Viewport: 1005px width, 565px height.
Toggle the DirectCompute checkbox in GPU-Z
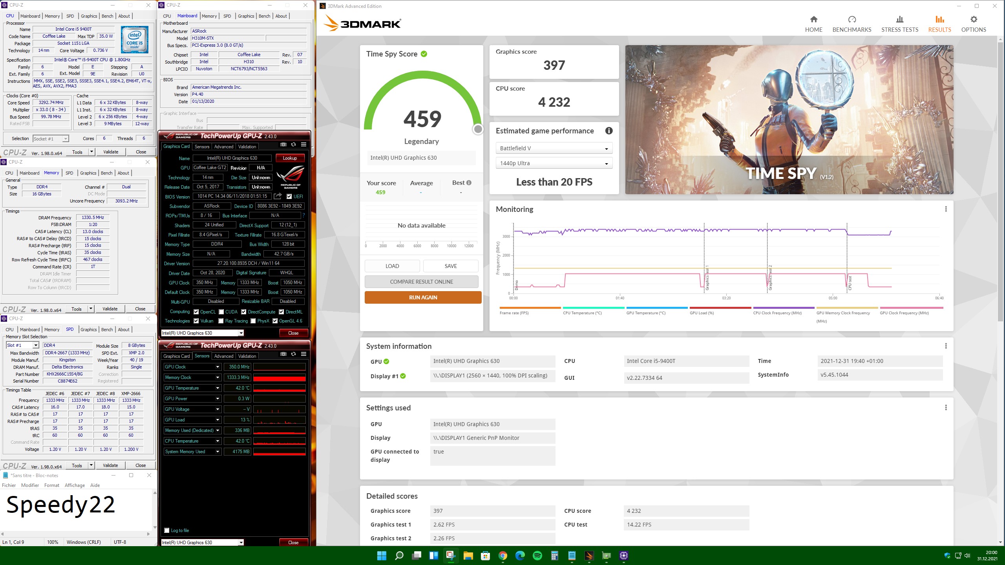244,312
